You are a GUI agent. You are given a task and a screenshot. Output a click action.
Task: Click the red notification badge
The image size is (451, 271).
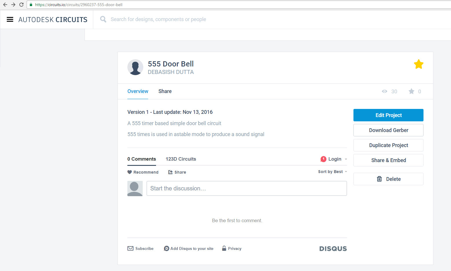[x=323, y=159]
